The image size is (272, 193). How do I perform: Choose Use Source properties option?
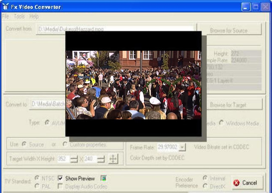tap(24, 144)
